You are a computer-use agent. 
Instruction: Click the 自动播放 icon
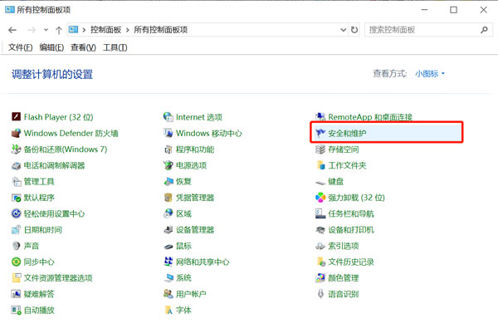click(x=17, y=310)
